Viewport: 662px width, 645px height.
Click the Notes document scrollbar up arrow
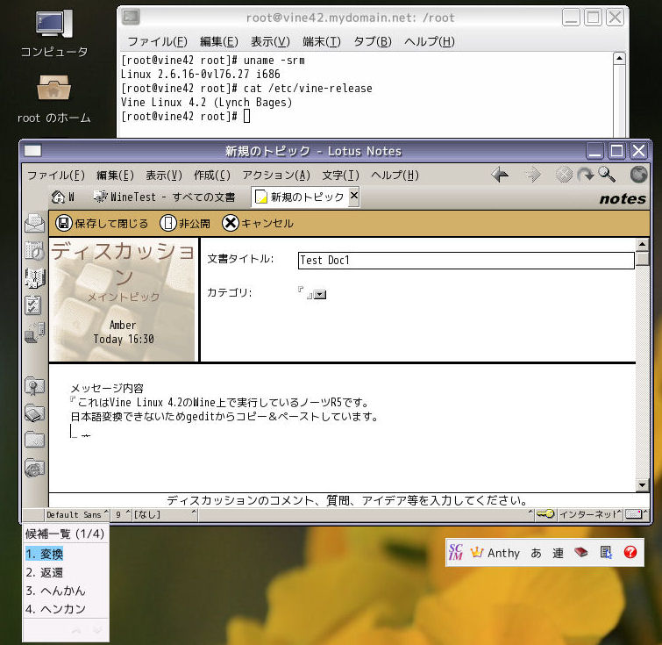(x=642, y=244)
